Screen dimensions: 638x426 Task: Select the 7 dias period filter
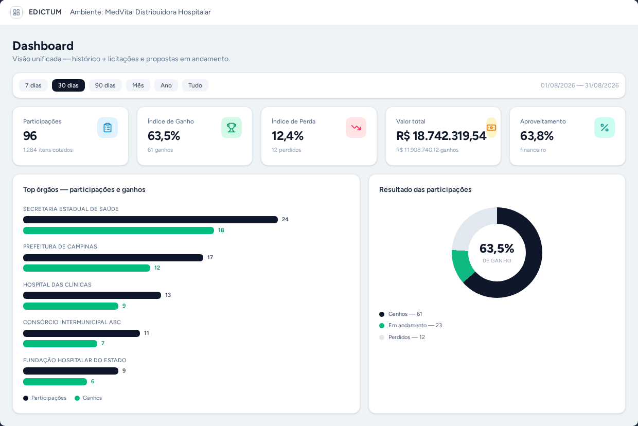33,85
